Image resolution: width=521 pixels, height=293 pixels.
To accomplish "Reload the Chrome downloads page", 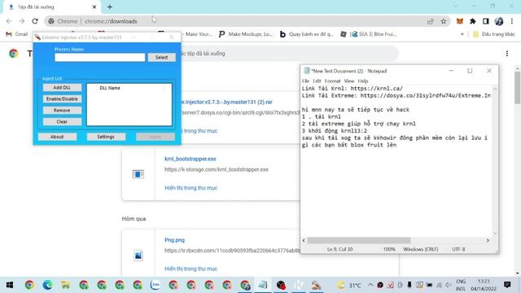I will coord(35,21).
